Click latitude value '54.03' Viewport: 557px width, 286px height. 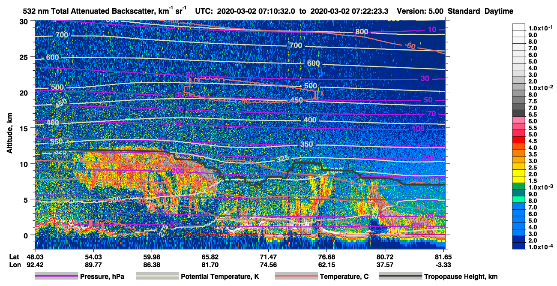pos(94,256)
